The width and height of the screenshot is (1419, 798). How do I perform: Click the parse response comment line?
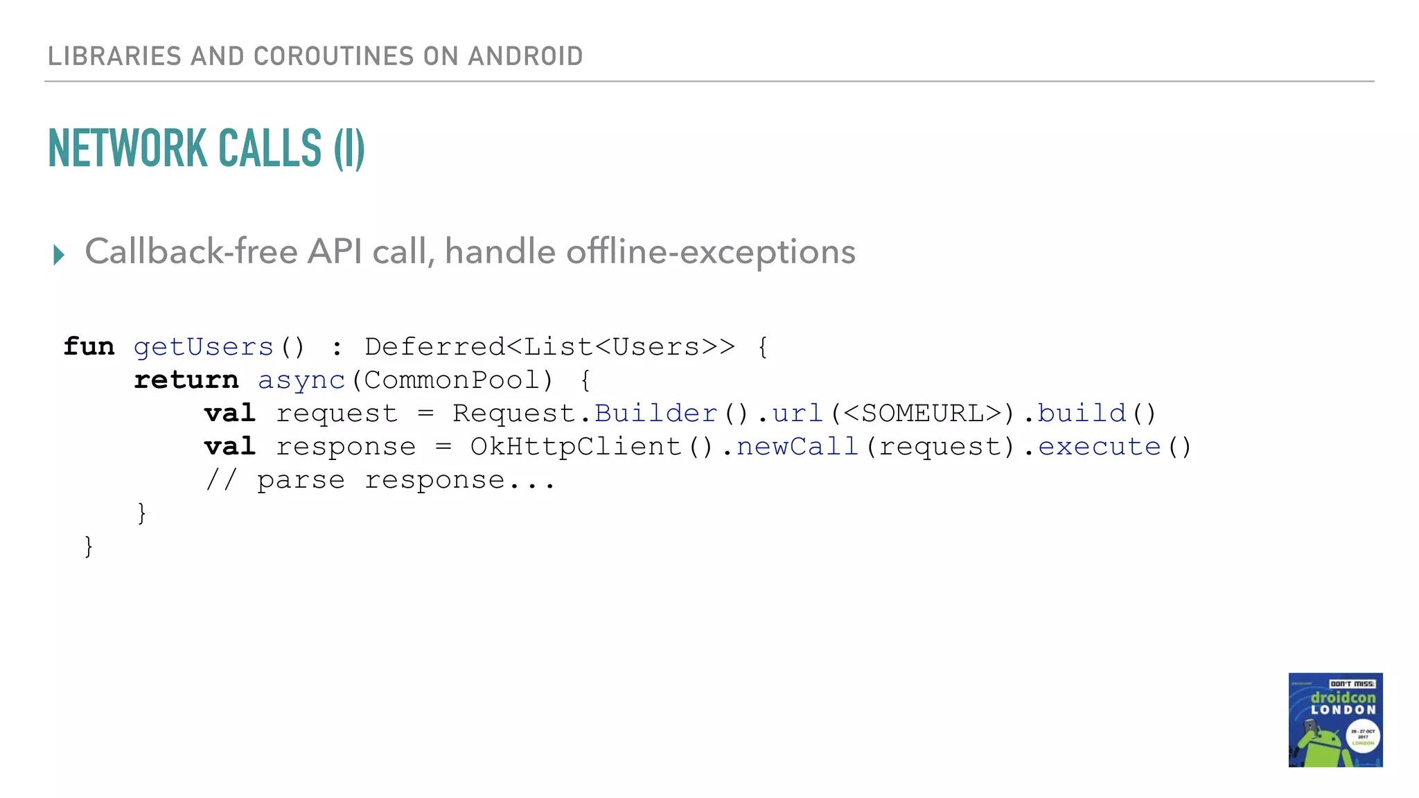(380, 479)
